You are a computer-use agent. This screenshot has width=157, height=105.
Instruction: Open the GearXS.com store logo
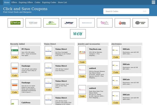pyautogui.click(x=15, y=23)
